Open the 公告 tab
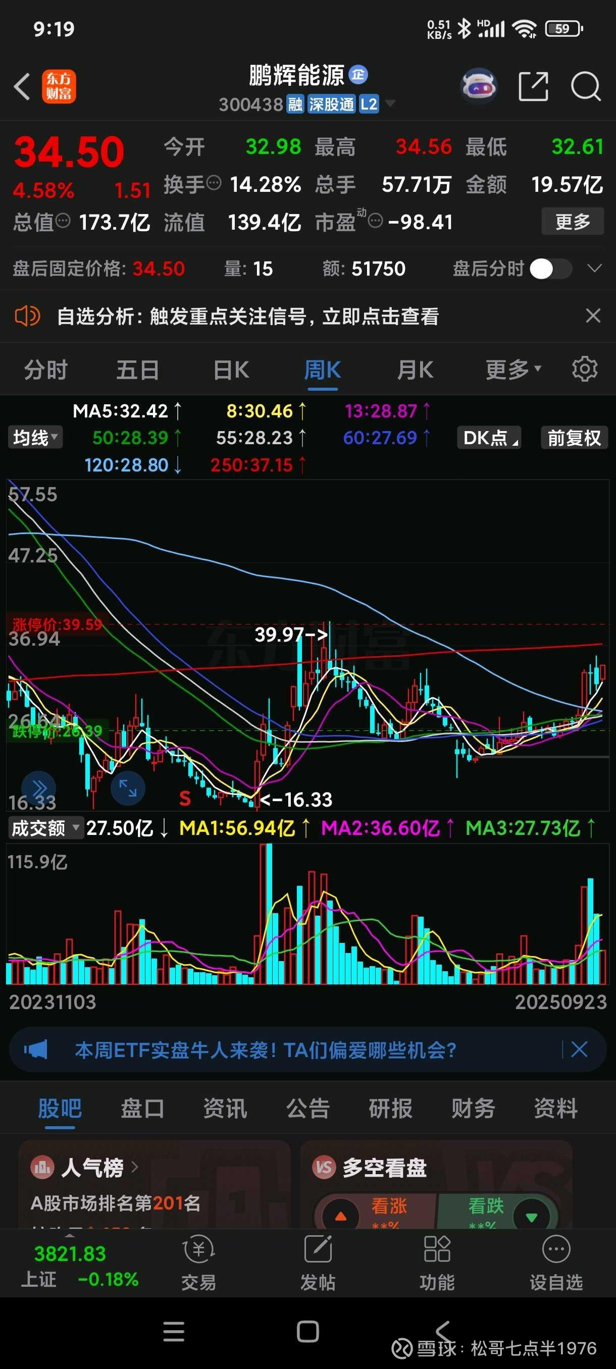616x1369 pixels. [x=307, y=1109]
